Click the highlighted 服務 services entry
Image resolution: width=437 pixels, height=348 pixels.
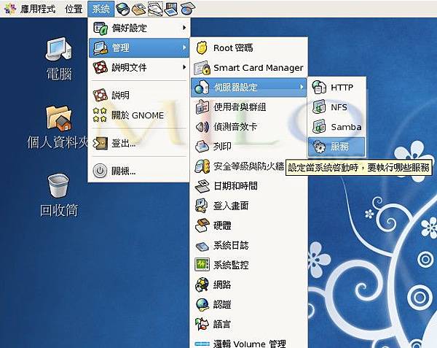tap(336, 147)
